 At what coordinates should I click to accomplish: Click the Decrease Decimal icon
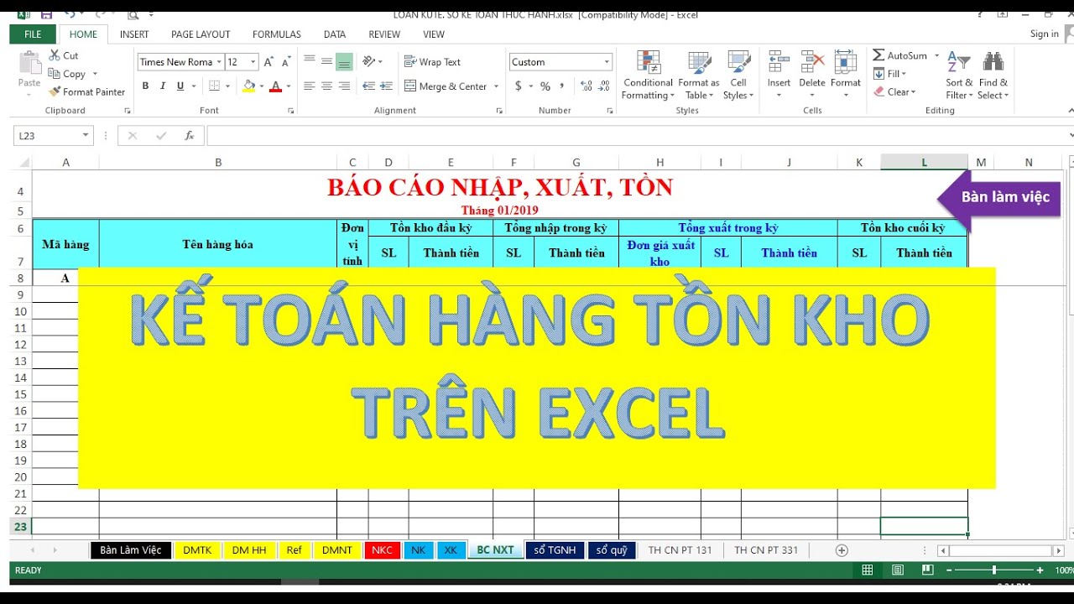(605, 86)
